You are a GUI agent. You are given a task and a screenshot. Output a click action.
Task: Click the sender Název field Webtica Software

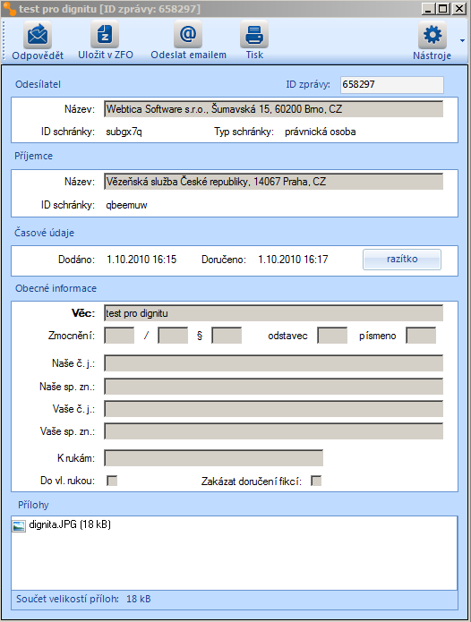tap(274, 109)
